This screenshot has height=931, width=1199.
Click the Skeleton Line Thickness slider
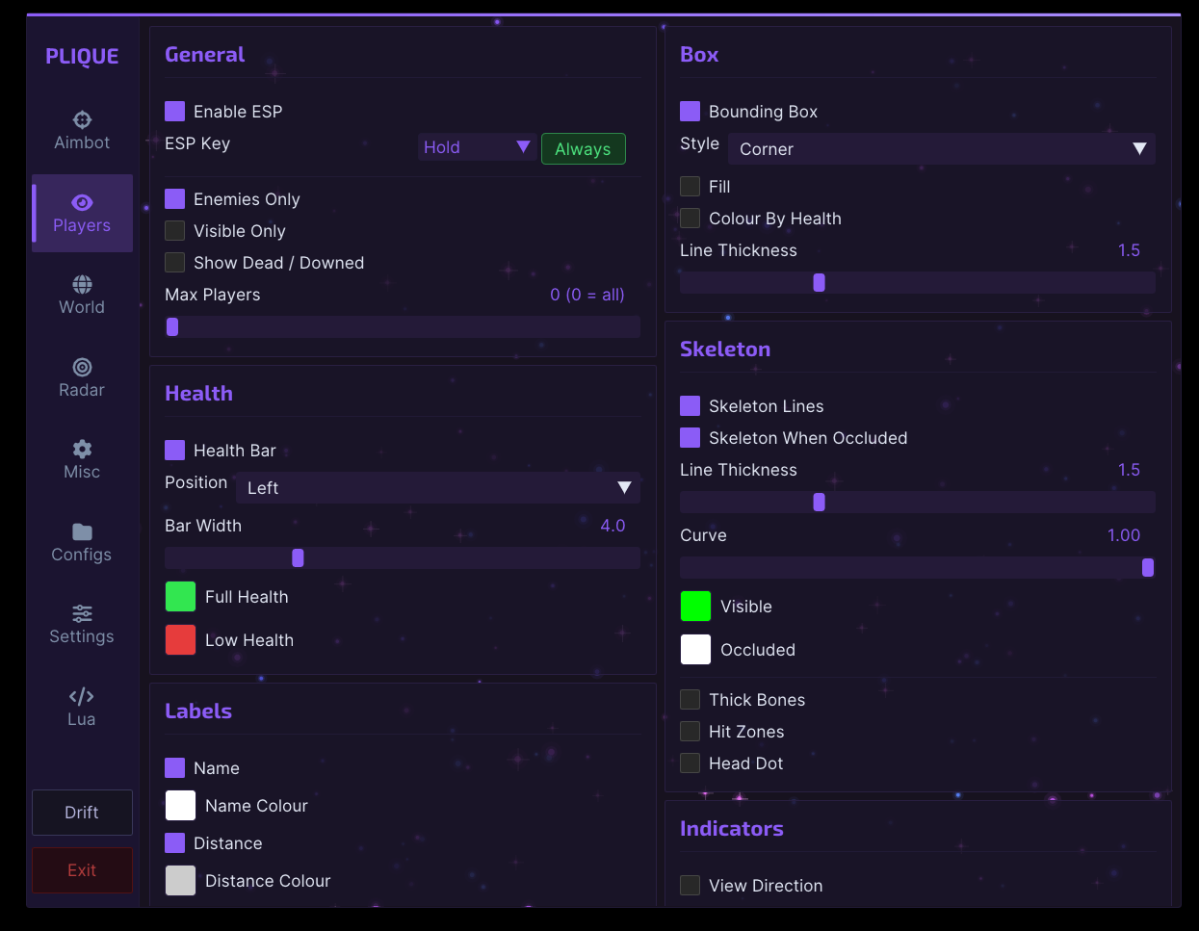tap(918, 502)
